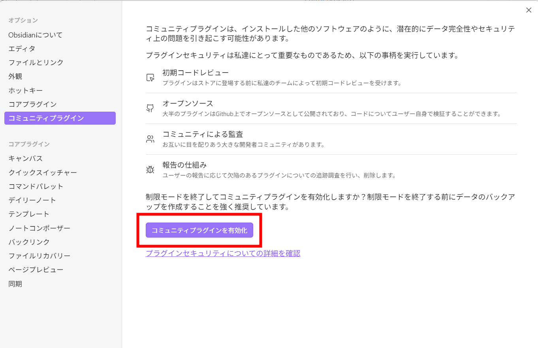Click the gray コアプラグイン section header
538x348 pixels.
pyautogui.click(x=29, y=144)
